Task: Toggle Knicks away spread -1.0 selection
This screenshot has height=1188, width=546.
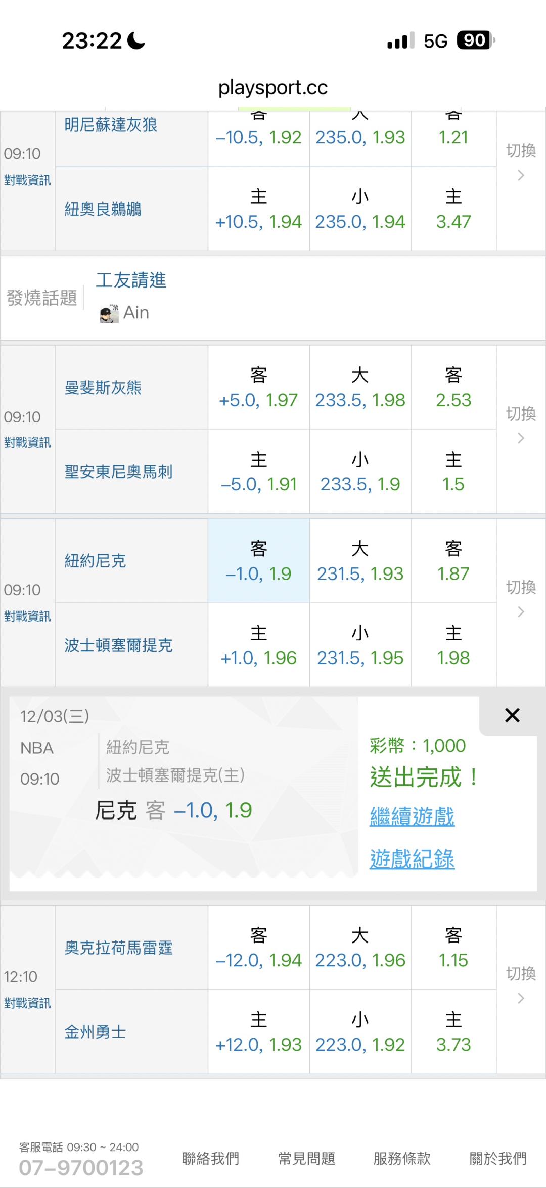Action: pyautogui.click(x=258, y=561)
